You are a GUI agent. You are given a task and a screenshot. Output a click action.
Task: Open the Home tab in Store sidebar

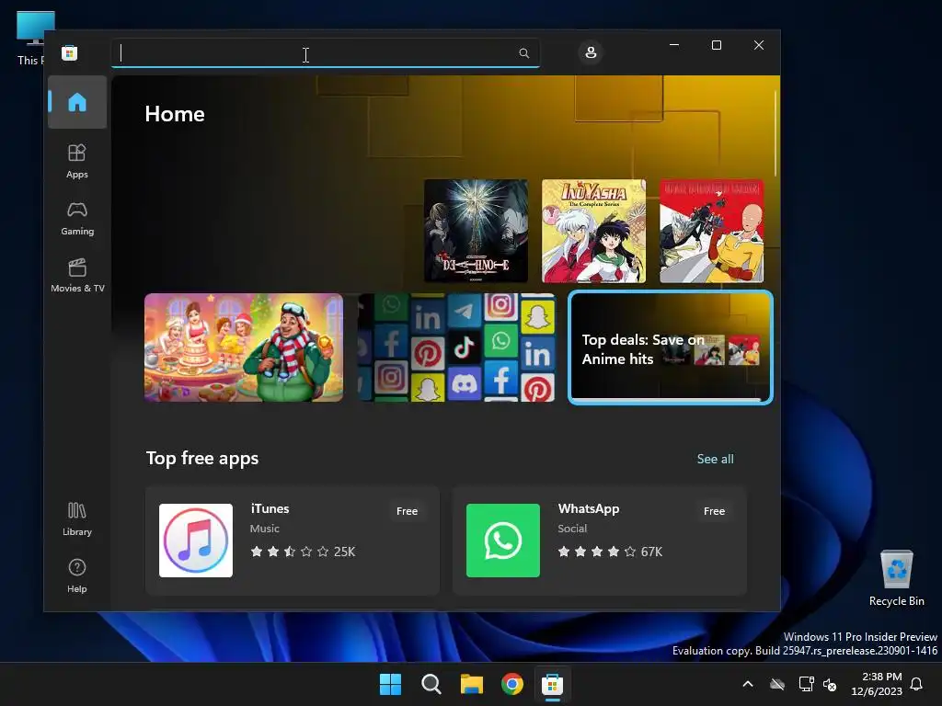tap(77, 102)
